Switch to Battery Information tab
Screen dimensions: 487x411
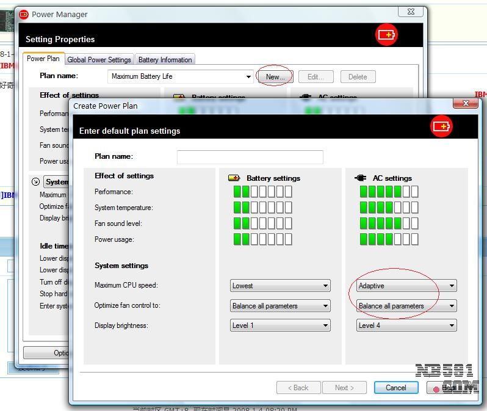(x=165, y=60)
